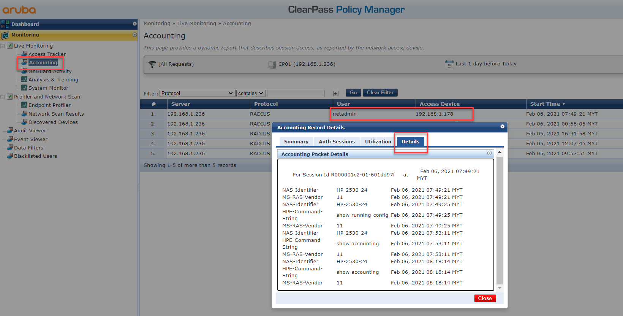Screen dimensions: 623x316
Task: Click the Profiler and Network Scan icon
Action: click(10, 97)
